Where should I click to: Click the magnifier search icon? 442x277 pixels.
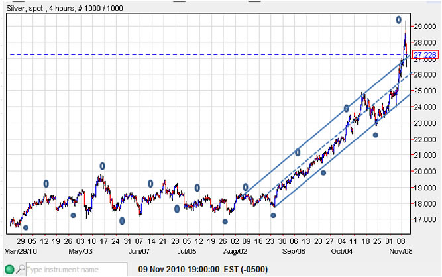click(21, 270)
